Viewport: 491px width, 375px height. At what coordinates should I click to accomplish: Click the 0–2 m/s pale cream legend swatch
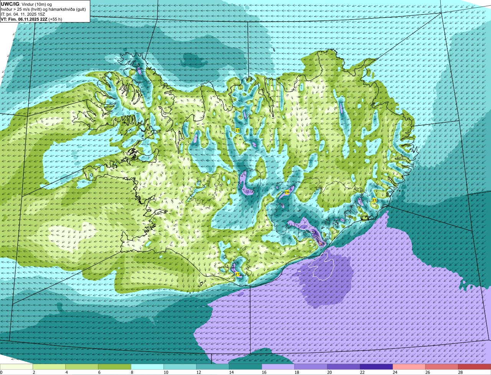point(16,367)
